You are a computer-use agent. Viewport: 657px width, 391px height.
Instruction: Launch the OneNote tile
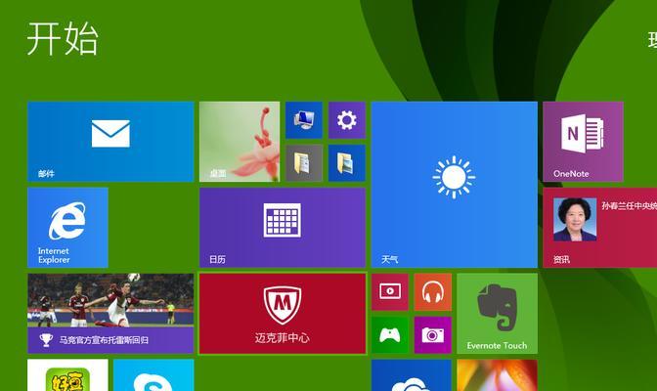(583, 142)
